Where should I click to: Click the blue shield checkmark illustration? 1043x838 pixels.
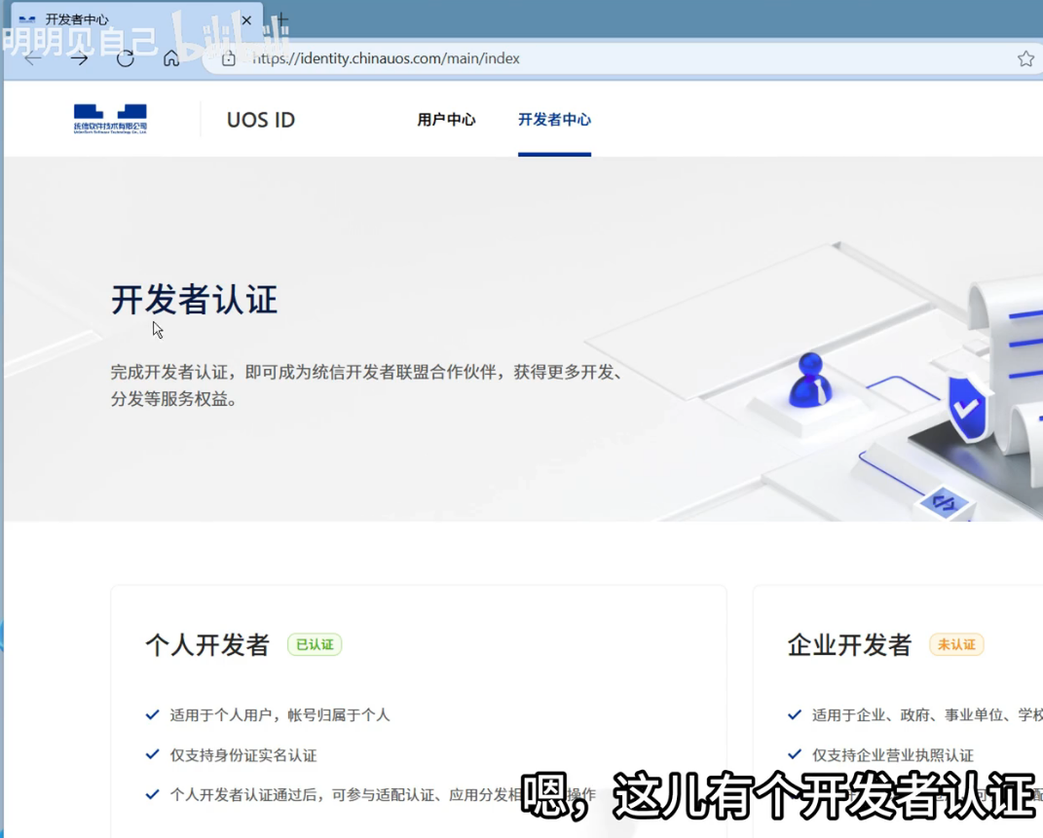(x=966, y=408)
